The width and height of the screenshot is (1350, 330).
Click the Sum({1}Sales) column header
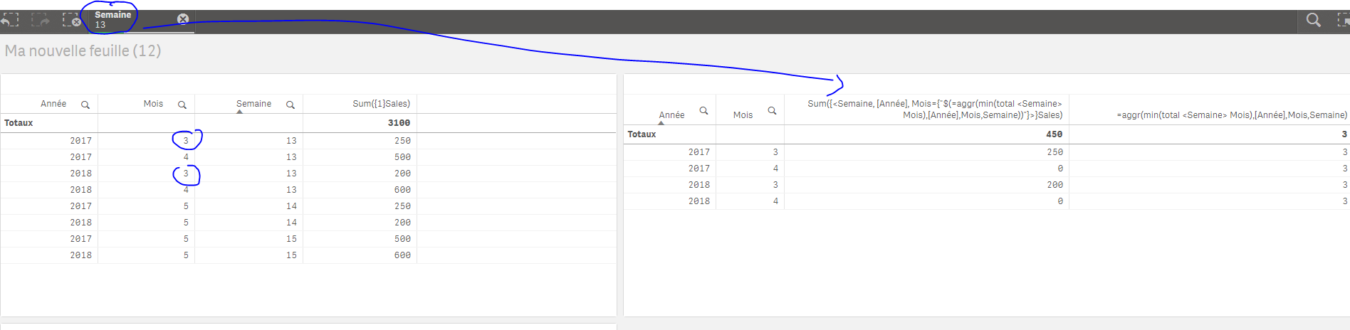click(x=381, y=104)
